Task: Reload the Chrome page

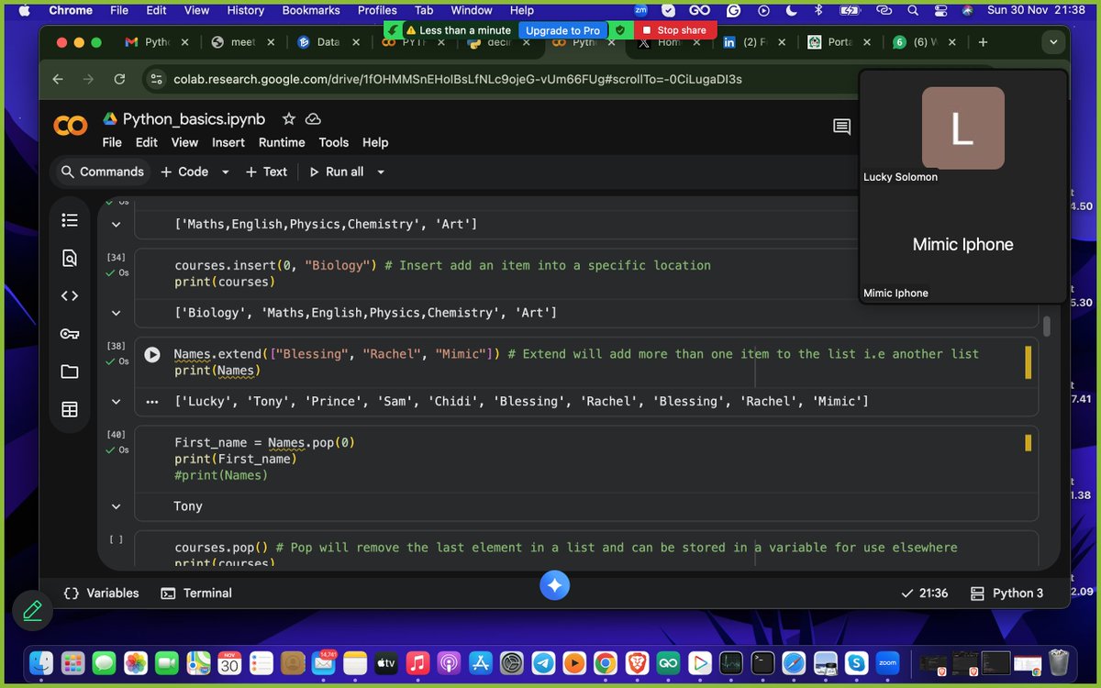Action: 119,79
